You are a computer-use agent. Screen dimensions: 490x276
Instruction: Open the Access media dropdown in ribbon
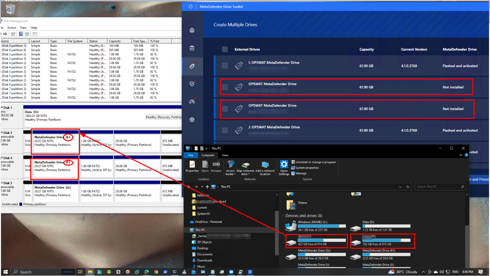click(x=230, y=168)
